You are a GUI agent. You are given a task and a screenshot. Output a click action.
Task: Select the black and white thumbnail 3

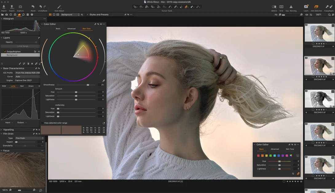click(x=319, y=99)
